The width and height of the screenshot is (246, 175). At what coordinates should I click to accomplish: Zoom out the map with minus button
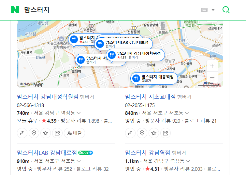click(212, 77)
